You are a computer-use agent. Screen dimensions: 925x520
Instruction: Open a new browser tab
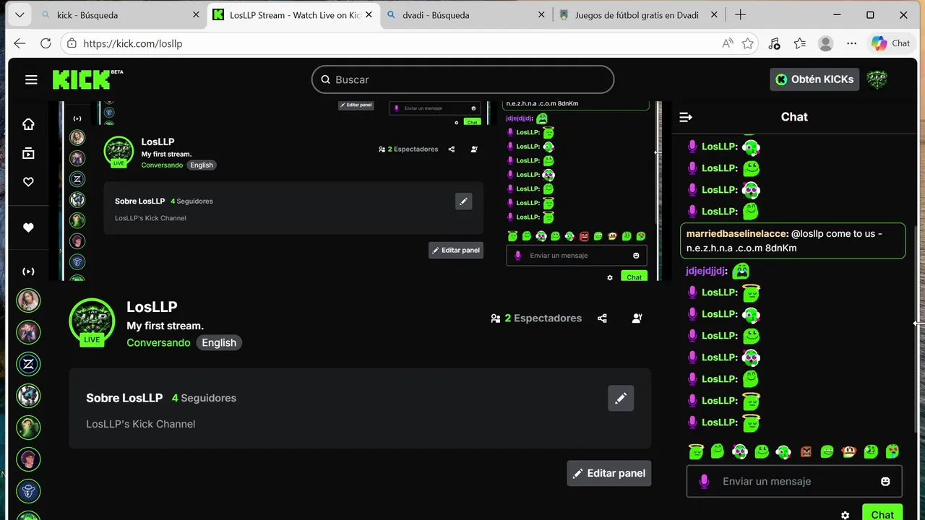tap(740, 14)
